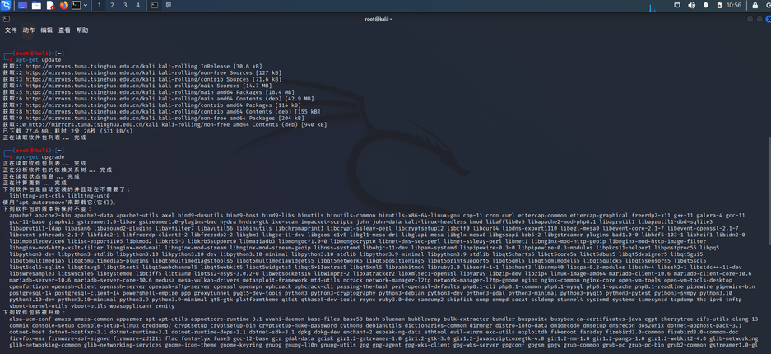
Task: Click 'libIttng-ust-ctl4 libIttng-ust0' line
Action: click(x=59, y=196)
